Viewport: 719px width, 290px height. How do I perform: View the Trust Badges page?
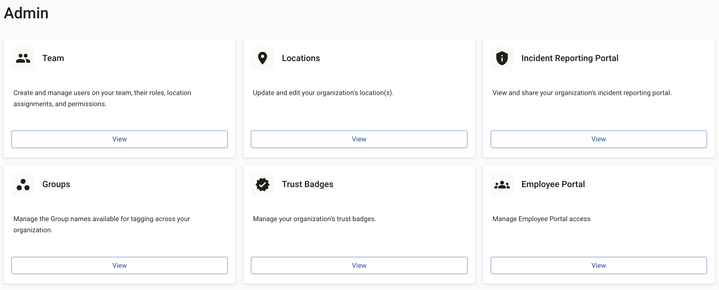click(359, 265)
